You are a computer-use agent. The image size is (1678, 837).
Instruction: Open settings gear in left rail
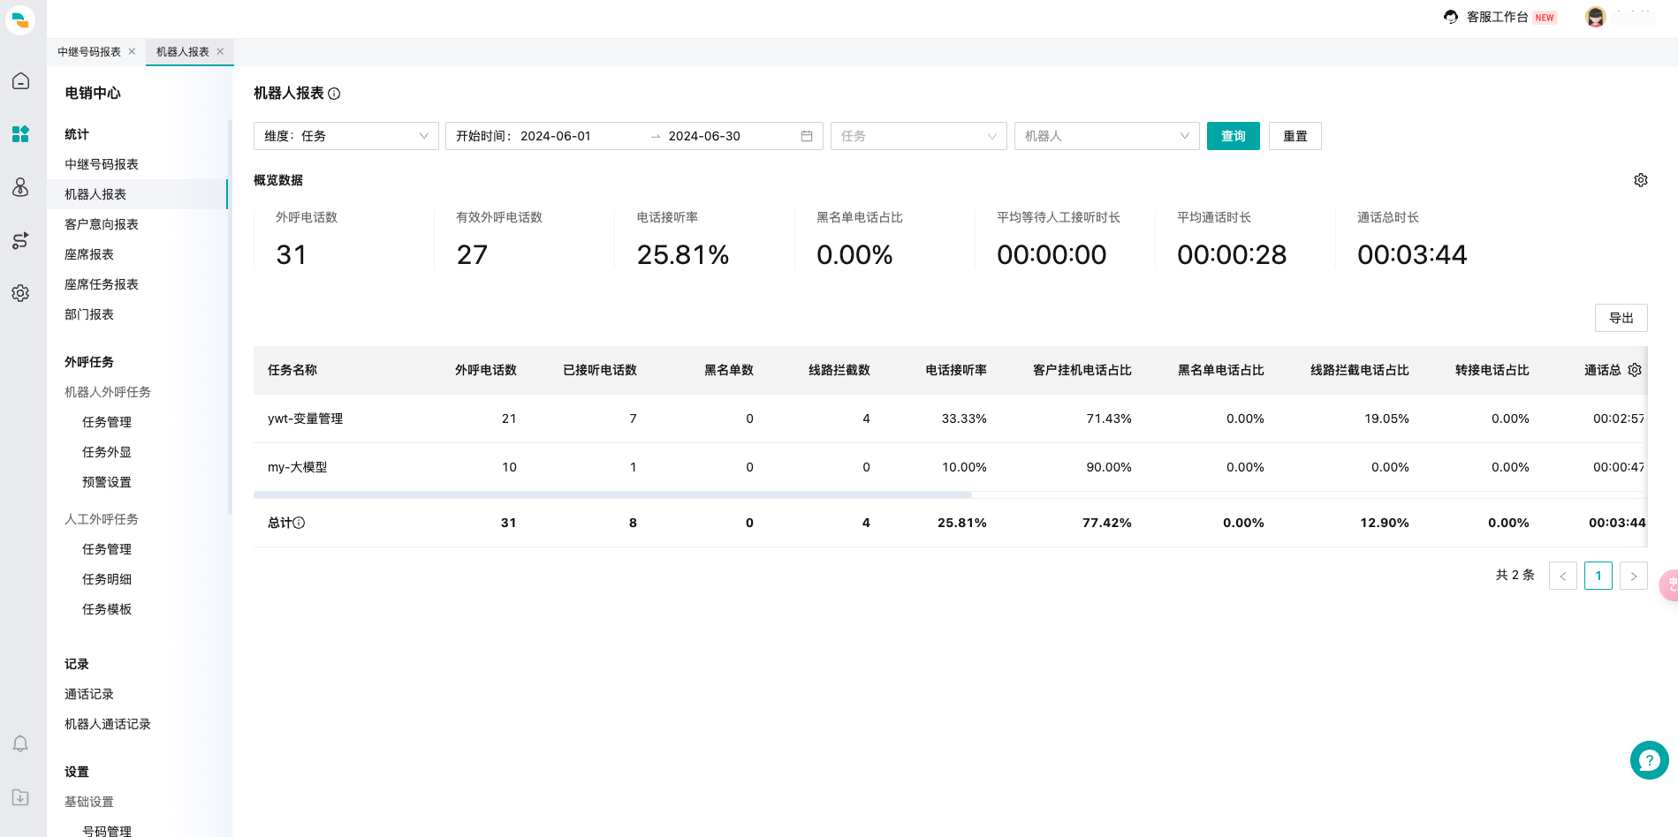point(20,293)
